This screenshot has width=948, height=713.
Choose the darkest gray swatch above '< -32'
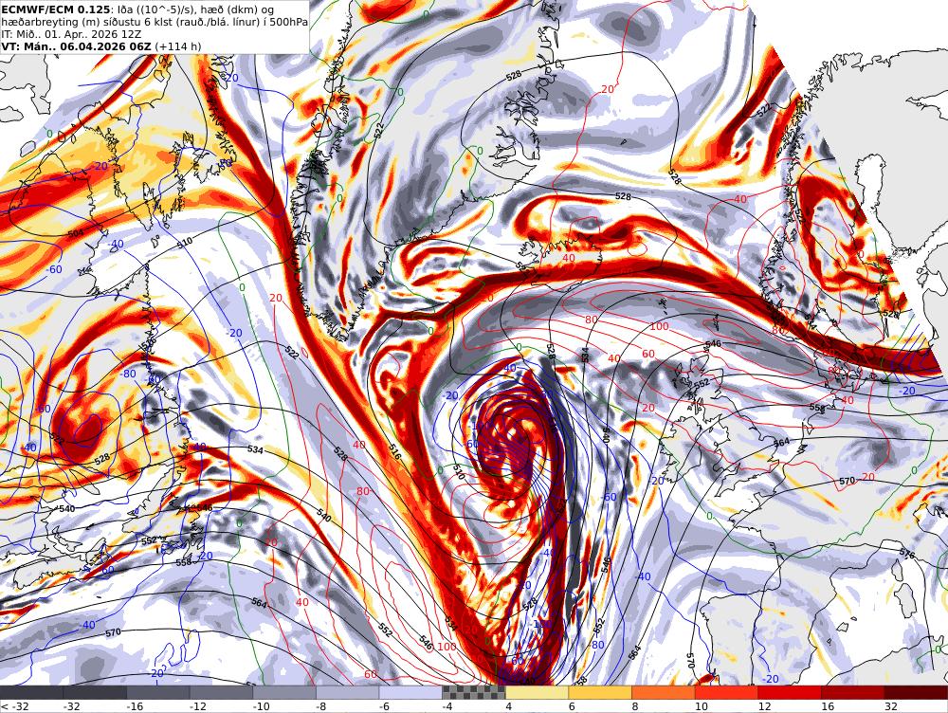[x=31, y=692]
